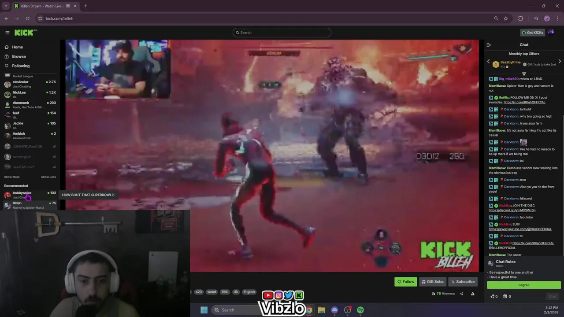The width and height of the screenshot is (564, 317).
Task: Open Discord from taskbar
Action: [x=334, y=310]
